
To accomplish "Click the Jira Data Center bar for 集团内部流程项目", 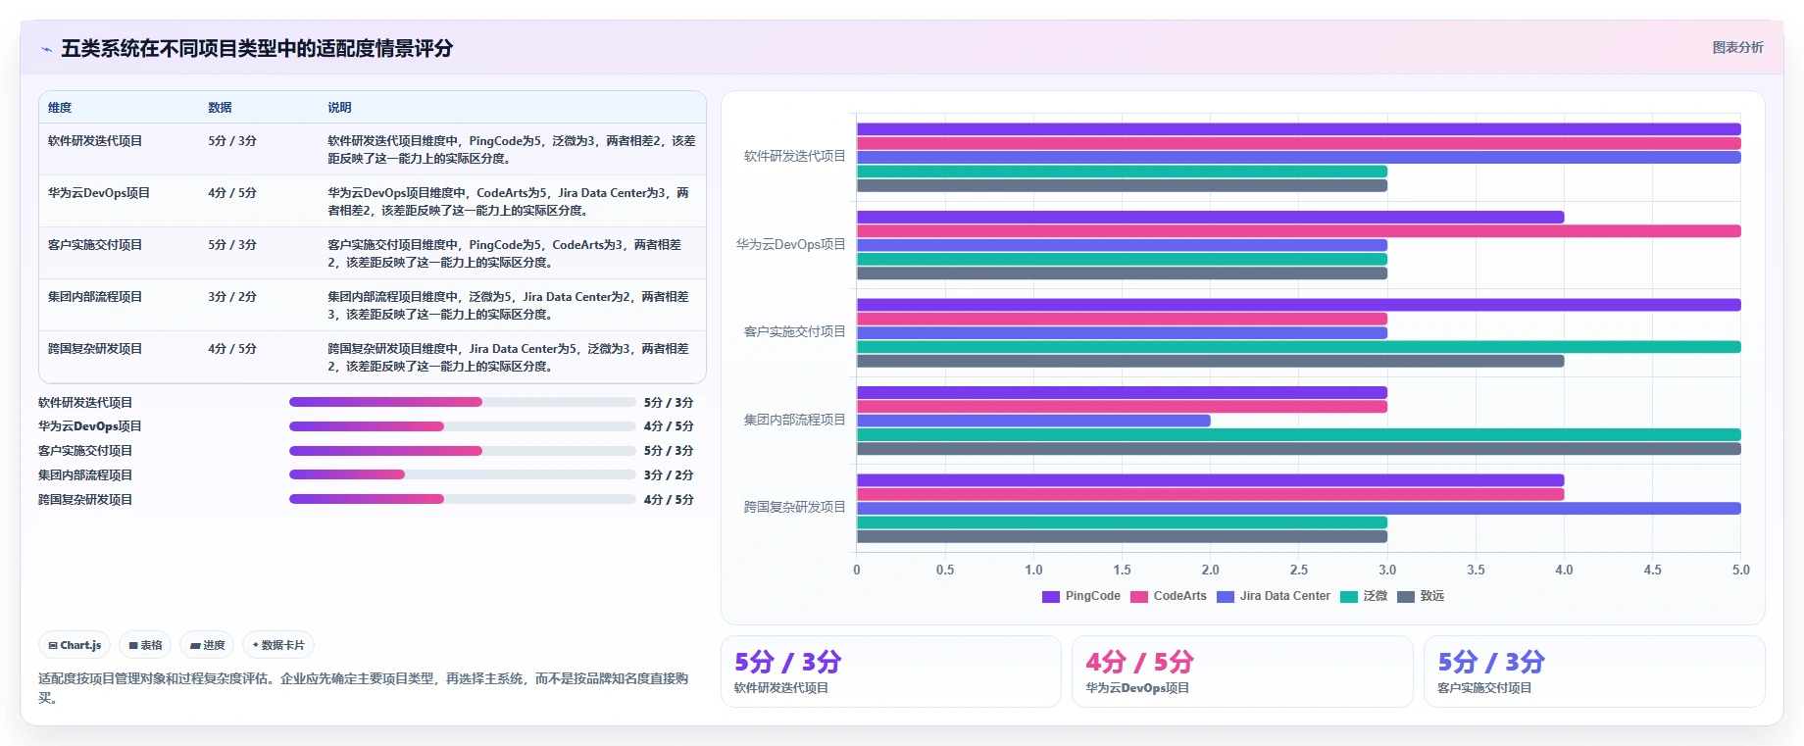I will pos(1033,421).
